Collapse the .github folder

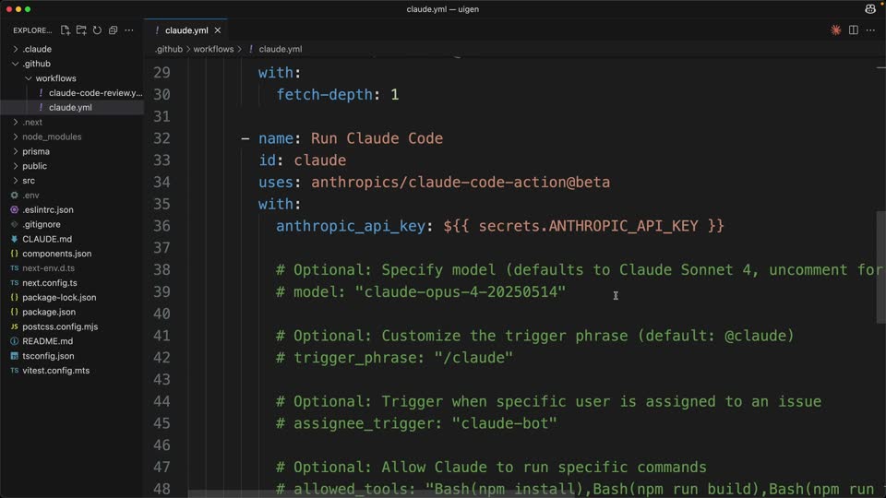(37, 64)
